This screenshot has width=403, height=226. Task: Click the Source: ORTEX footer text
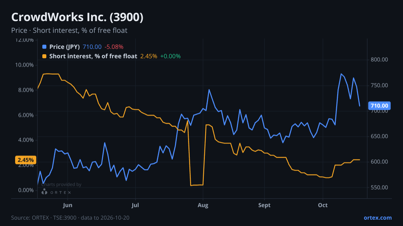[x=70, y=218]
